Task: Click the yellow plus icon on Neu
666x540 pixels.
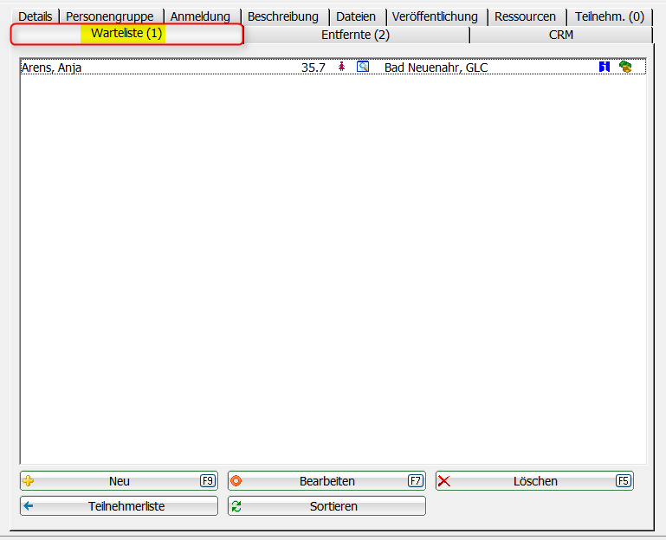Action: click(29, 481)
